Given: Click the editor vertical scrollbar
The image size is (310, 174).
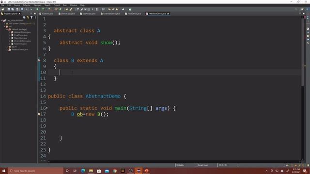Looking at the screenshot, I should (302, 52).
